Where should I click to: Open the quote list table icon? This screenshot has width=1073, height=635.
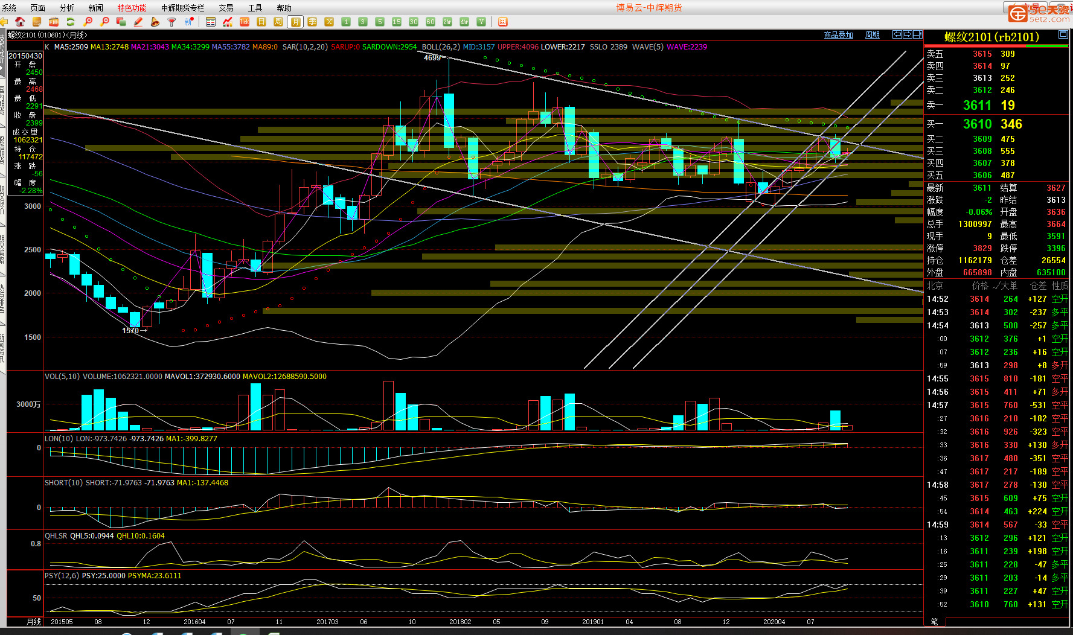211,22
